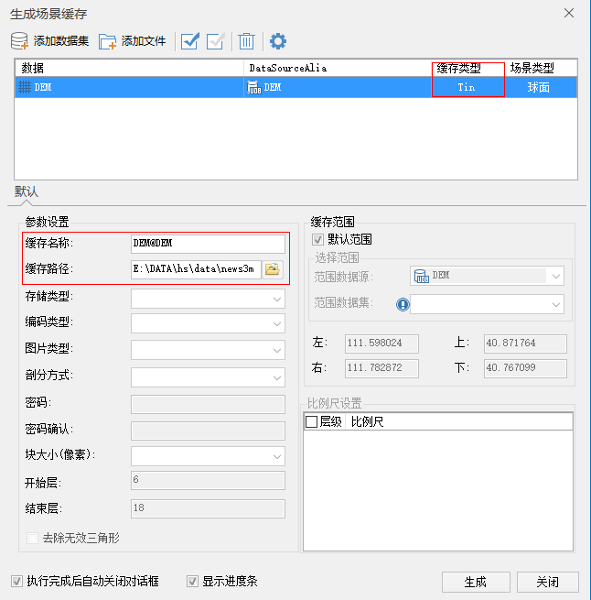Click the 缓存类型 column header
Screen dimensions: 591x600
(x=467, y=68)
